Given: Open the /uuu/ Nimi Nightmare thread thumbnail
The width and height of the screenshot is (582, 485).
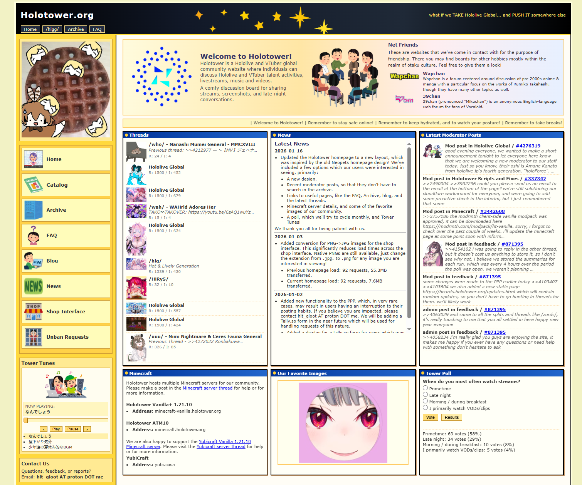Looking at the screenshot, I should click(136, 348).
